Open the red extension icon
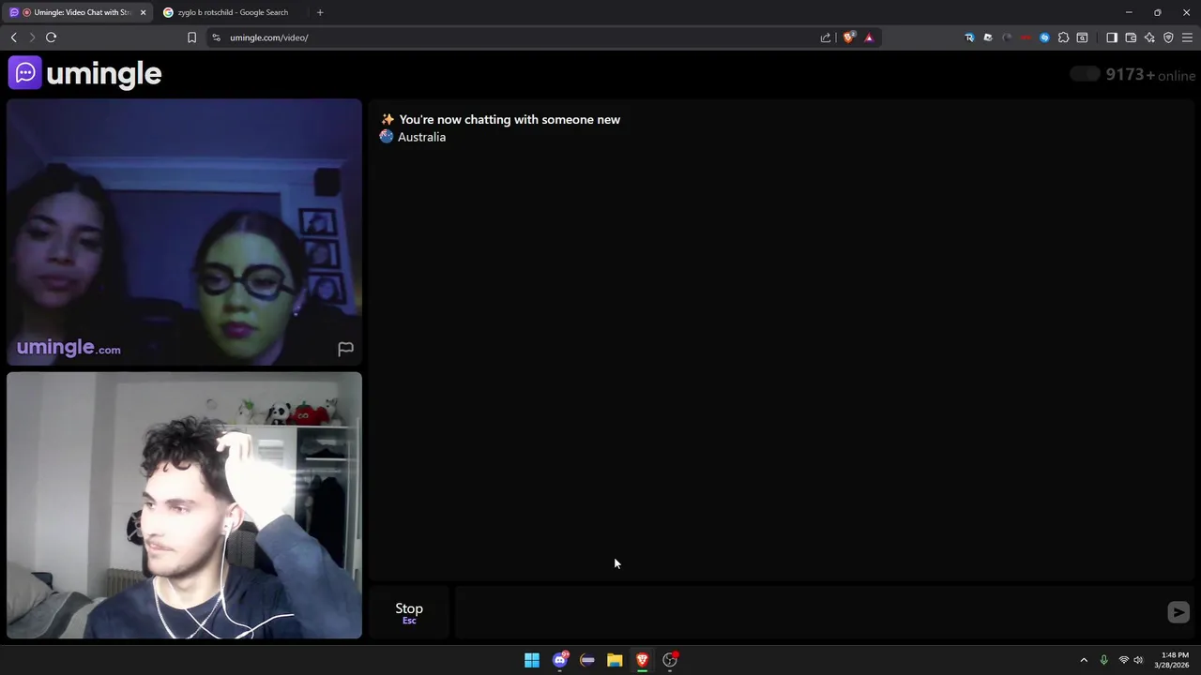This screenshot has width=1201, height=675. point(1026,37)
